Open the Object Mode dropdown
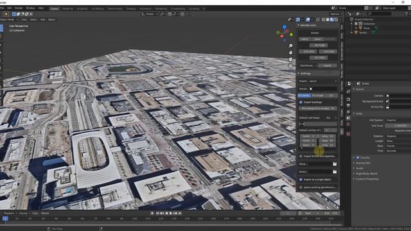The height and width of the screenshot is (231, 411). (9, 19)
